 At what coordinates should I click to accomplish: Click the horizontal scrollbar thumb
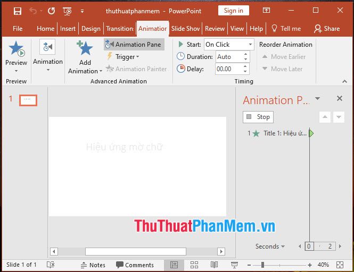[136, 251]
